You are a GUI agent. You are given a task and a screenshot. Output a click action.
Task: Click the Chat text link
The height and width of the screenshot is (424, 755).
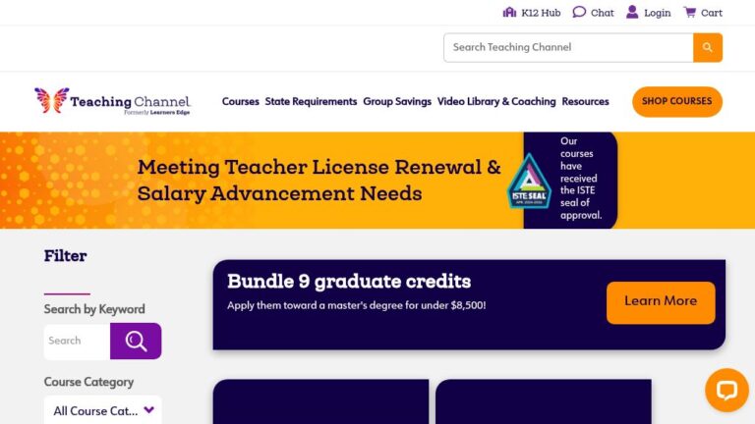coord(603,13)
